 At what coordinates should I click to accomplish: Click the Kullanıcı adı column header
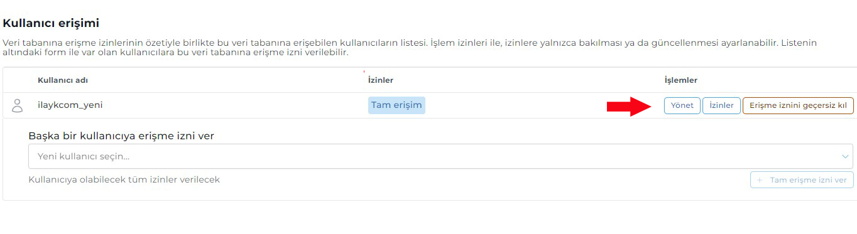tap(63, 80)
